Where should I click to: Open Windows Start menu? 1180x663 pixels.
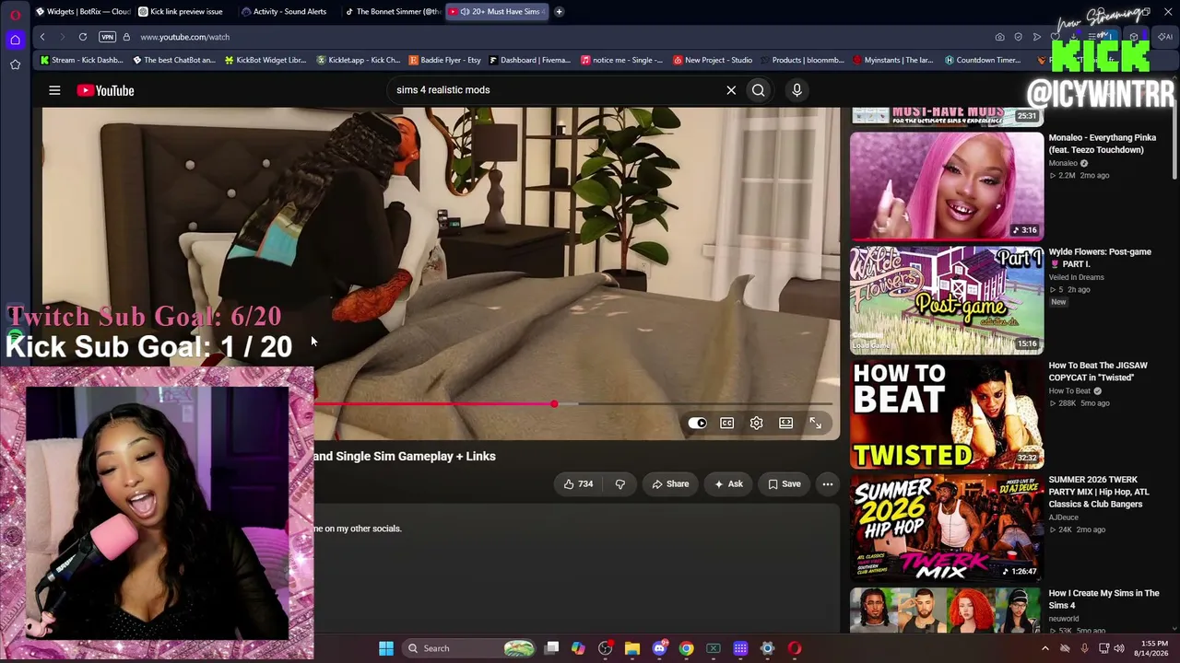click(386, 648)
